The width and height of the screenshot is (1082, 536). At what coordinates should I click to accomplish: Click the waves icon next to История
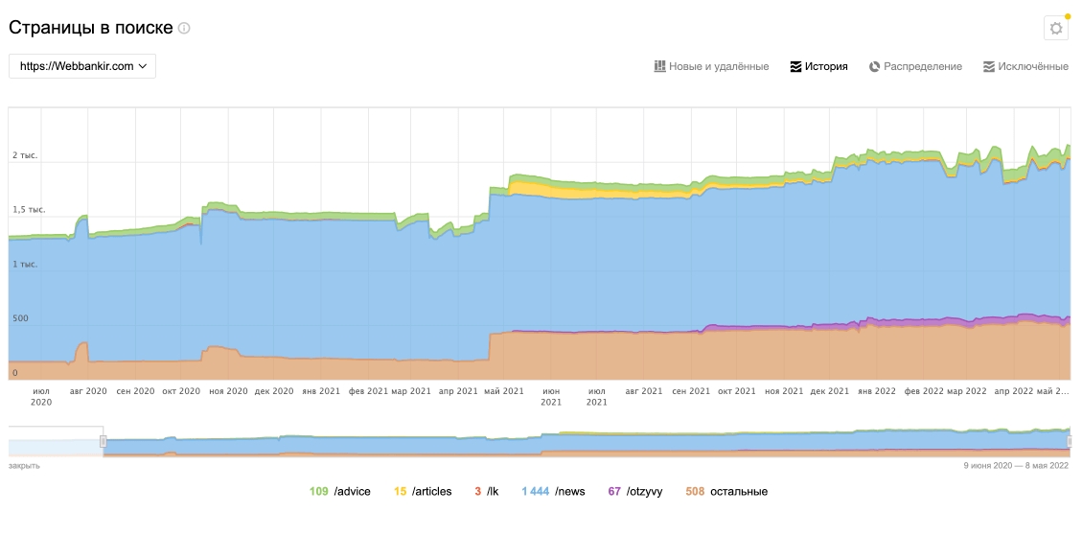795,66
